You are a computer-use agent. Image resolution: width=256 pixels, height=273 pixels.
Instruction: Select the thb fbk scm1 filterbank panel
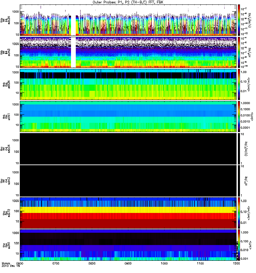(128, 116)
